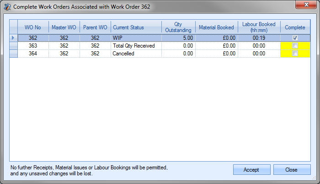The width and height of the screenshot is (320, 184).
Task: Tick Complete checkbox for work order 363
Action: (295, 46)
